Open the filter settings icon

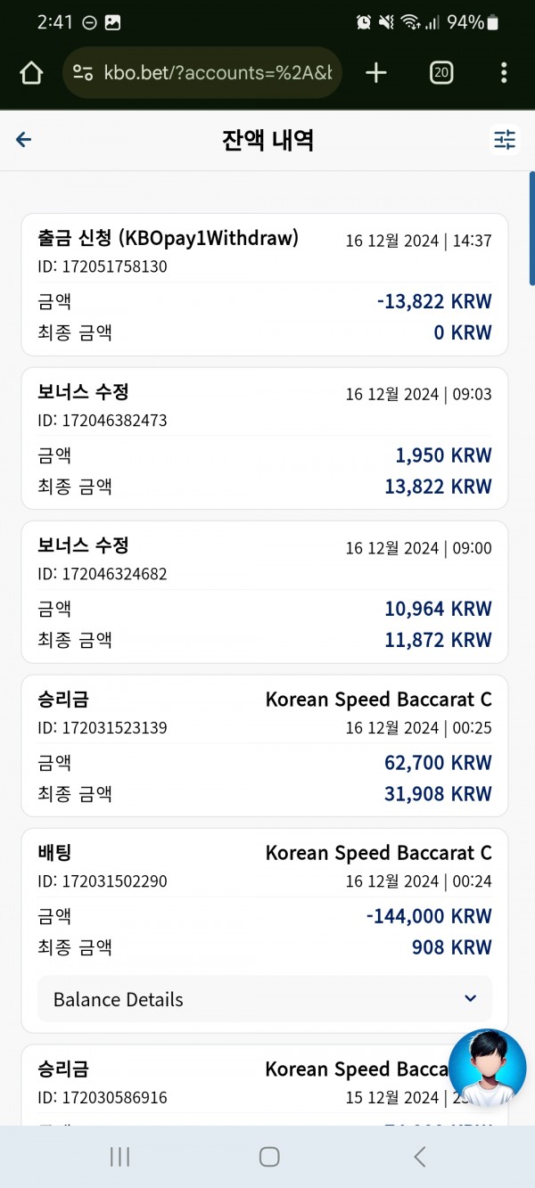(x=505, y=139)
